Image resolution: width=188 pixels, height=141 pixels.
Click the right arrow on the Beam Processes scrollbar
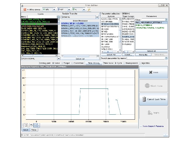tap(98, 56)
